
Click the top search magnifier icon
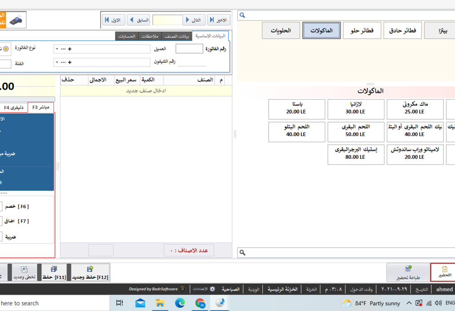[x=242, y=16]
